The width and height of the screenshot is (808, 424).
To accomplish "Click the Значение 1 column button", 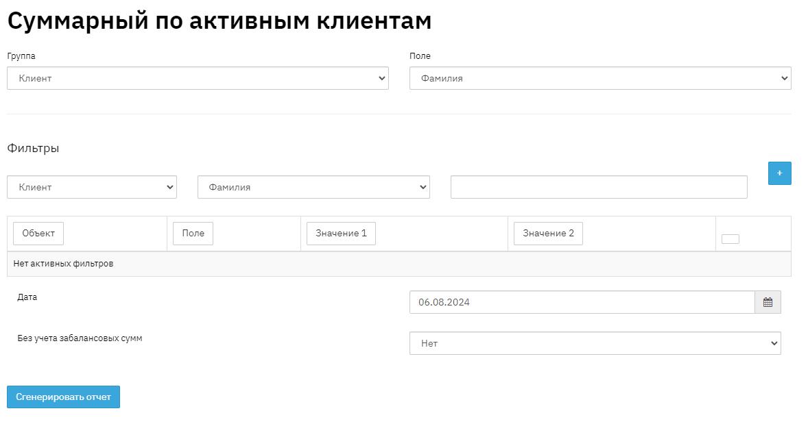I will click(341, 234).
